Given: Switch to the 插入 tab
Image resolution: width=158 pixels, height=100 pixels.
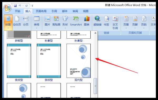Looking at the screenshot, I should click(x=28, y=11).
